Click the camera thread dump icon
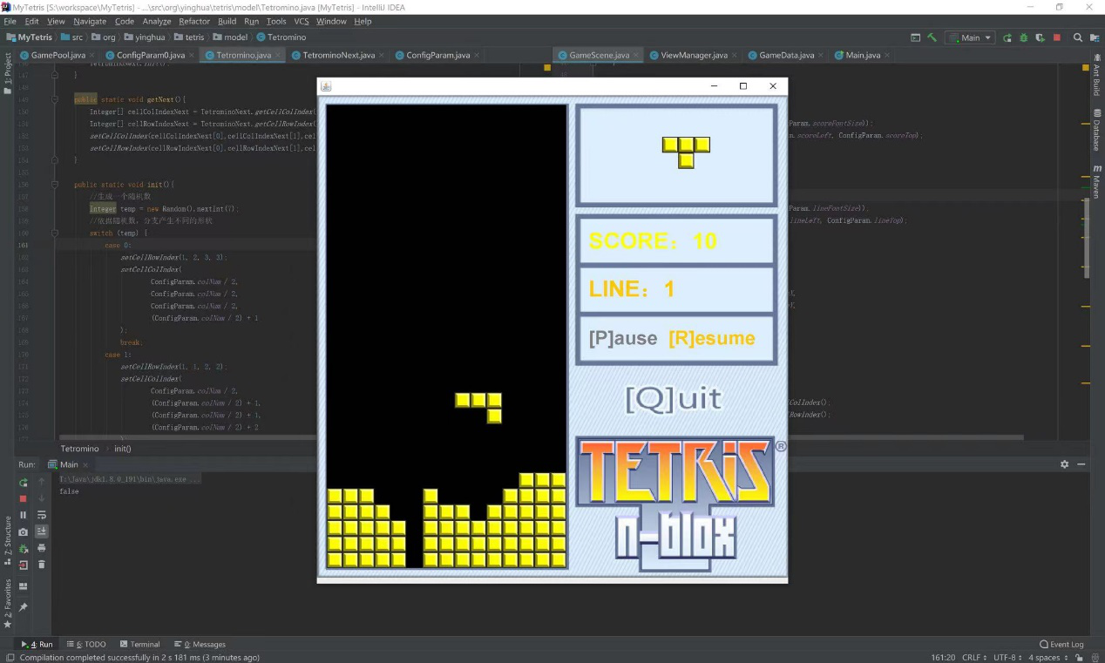This screenshot has height=663, width=1105. point(24,531)
